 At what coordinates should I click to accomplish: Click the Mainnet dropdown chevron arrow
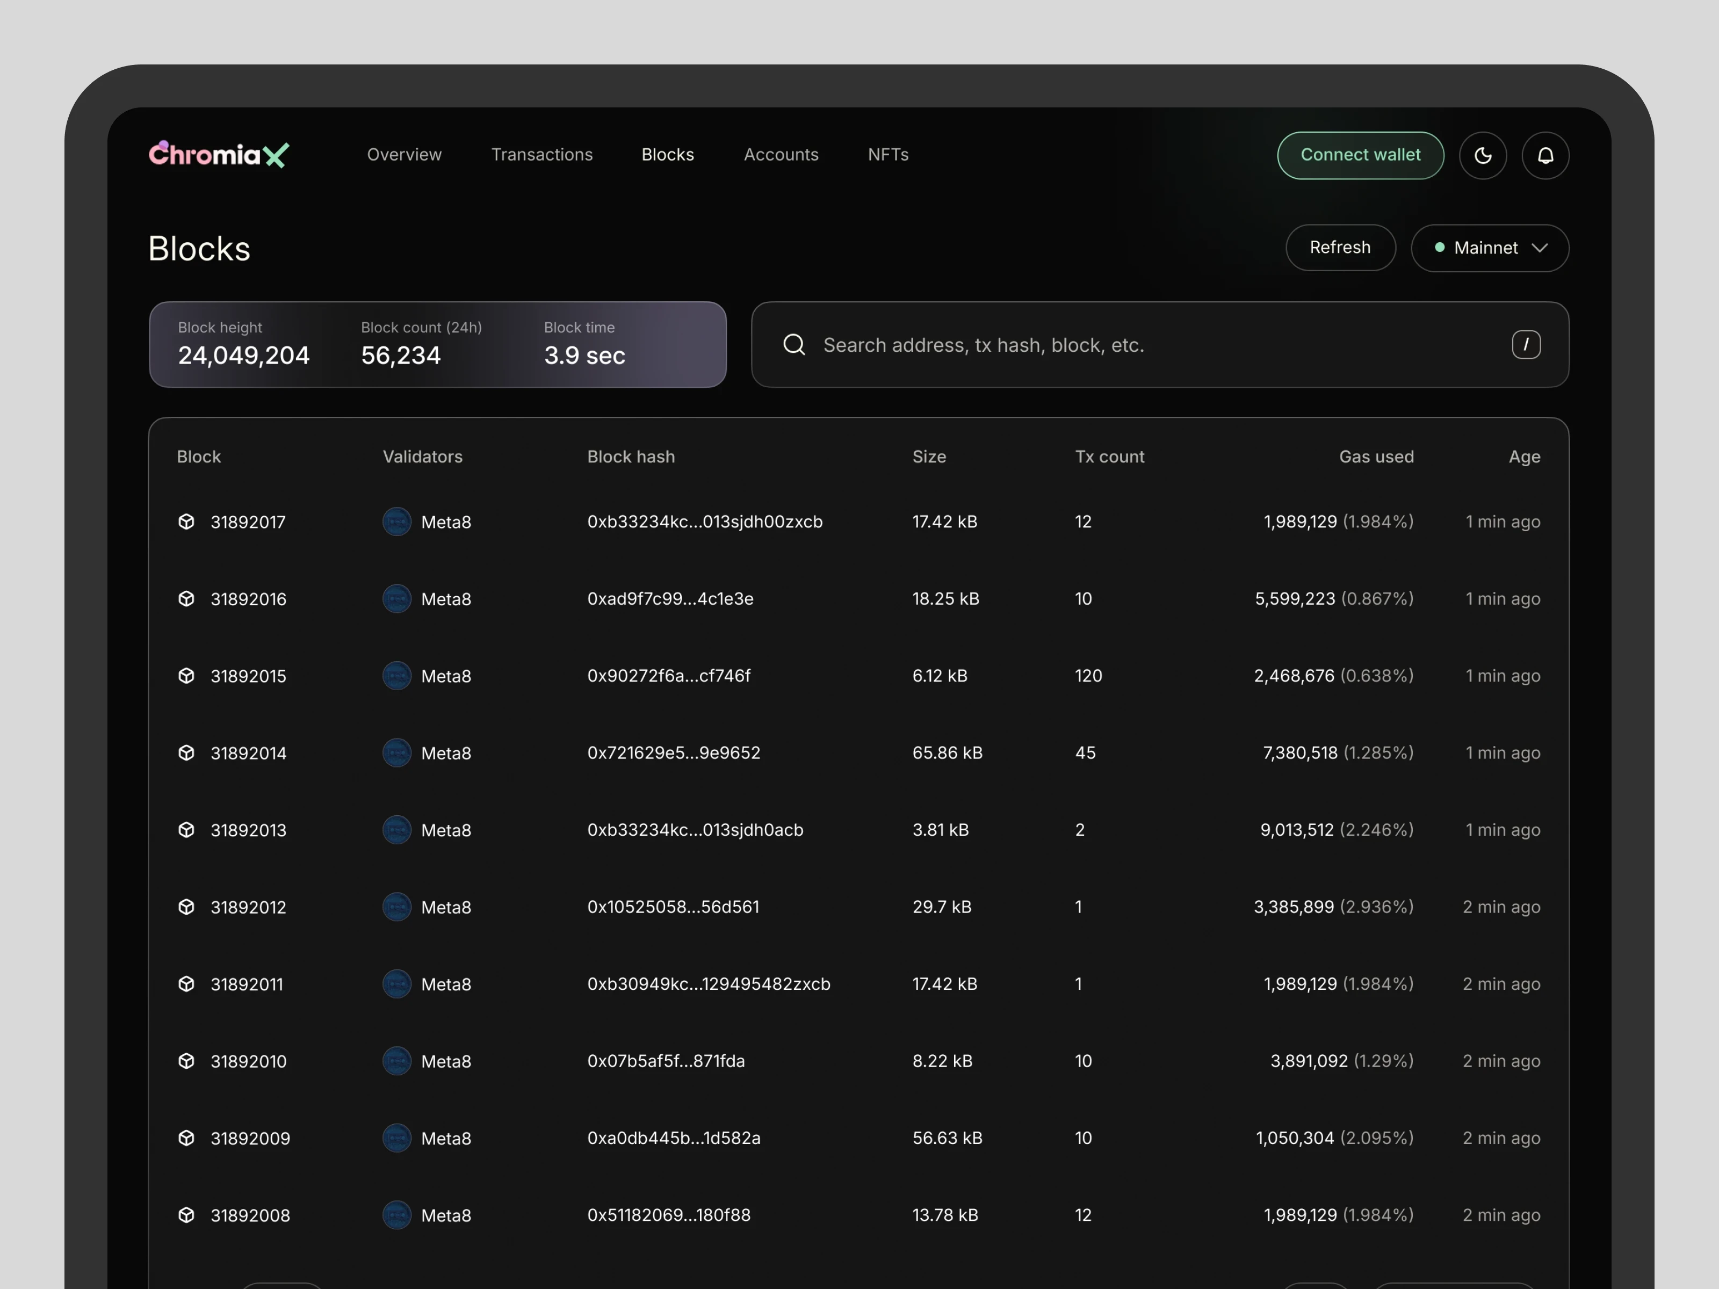click(x=1540, y=248)
